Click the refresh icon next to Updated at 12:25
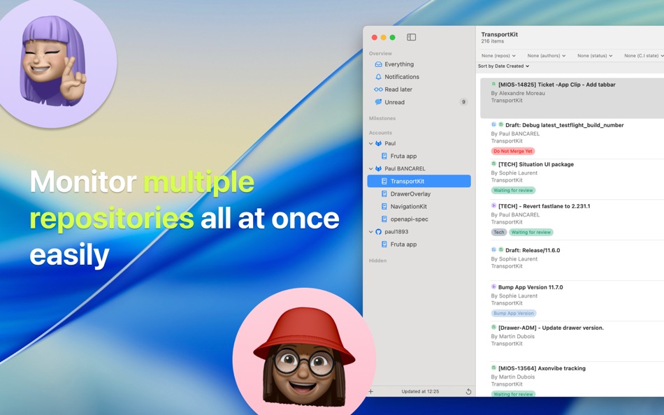The width and height of the screenshot is (664, 415). (467, 392)
